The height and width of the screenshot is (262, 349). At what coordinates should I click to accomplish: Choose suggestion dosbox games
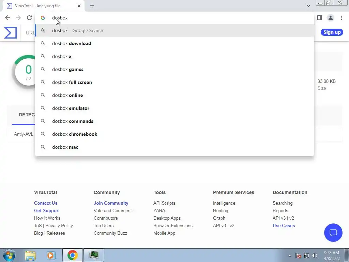(174, 69)
